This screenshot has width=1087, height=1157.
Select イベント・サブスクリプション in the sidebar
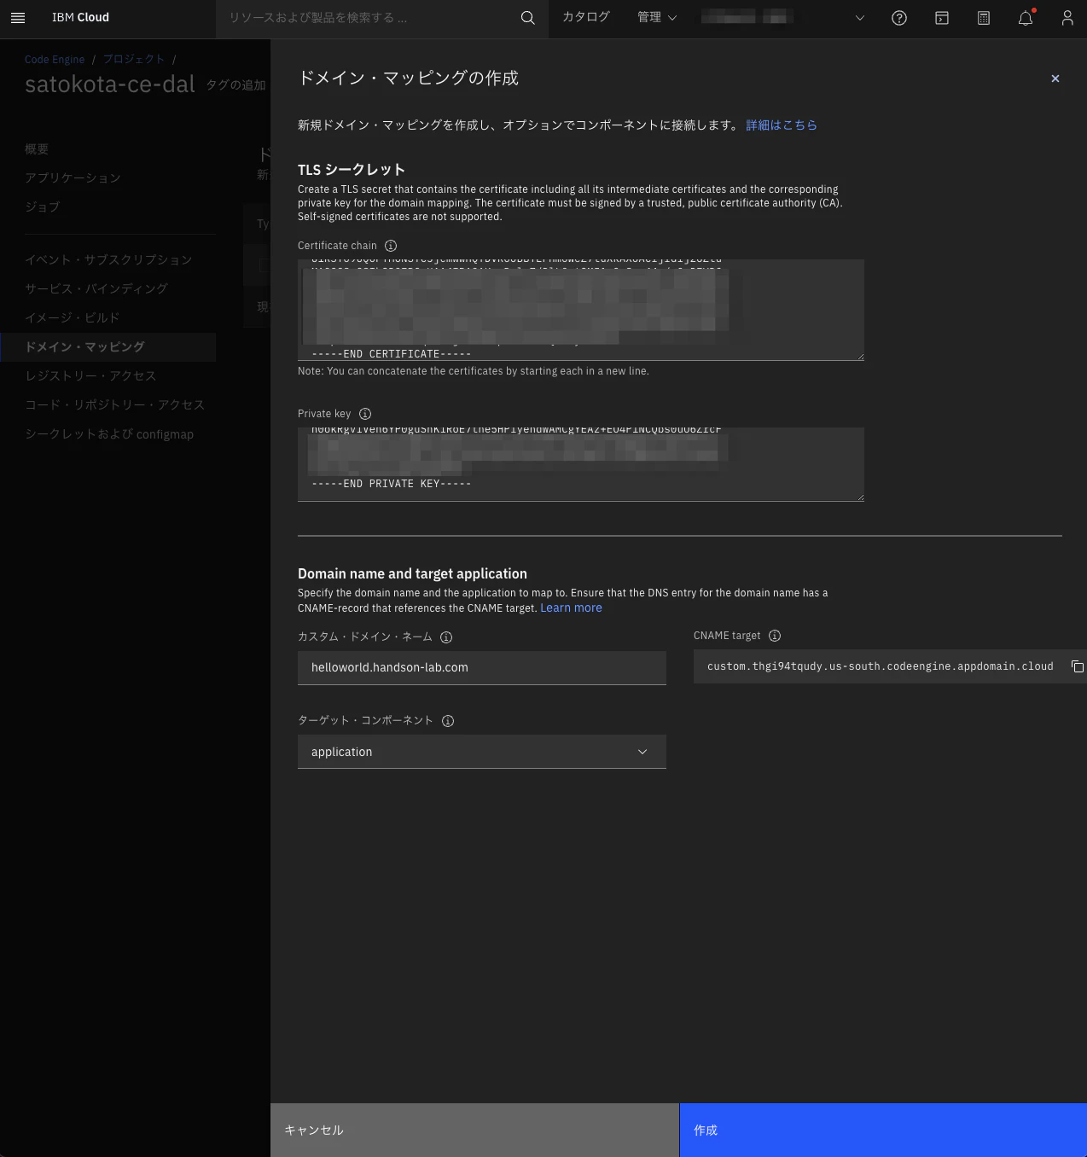108,260
